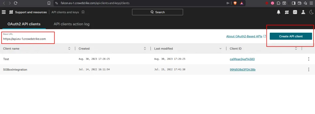Click the Base URL field value
The height and width of the screenshot is (114, 315).
pos(24,39)
